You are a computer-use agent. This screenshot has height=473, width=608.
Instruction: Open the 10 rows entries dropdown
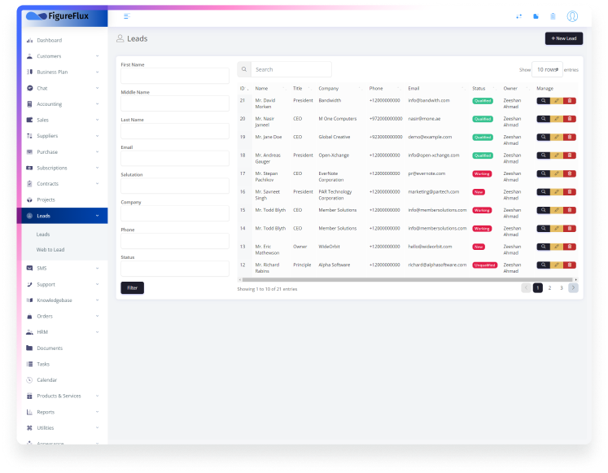tap(547, 69)
